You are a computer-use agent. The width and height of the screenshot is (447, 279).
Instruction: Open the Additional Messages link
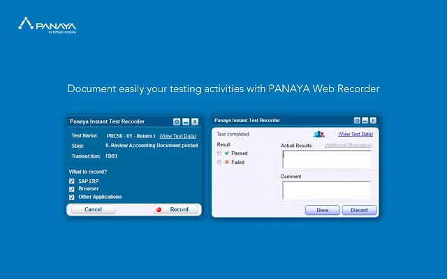[348, 146]
